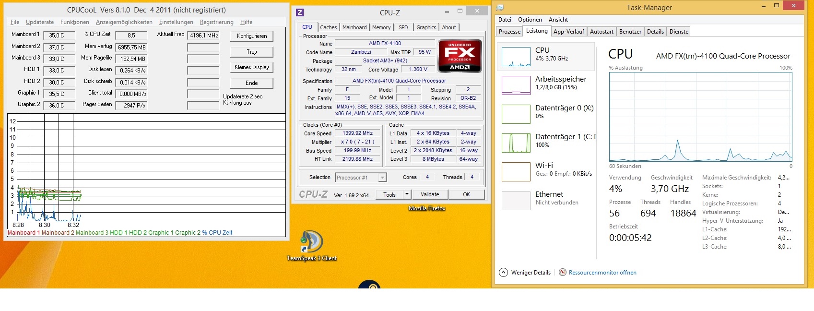Open the Anzeigemöglichkeiten menu in CPUCool
Screen dimensions: 814x311
pyautogui.click(x=124, y=22)
